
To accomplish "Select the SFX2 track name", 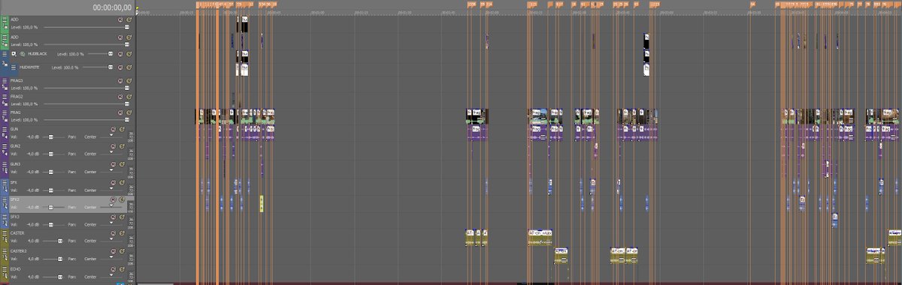I will pos(15,199).
